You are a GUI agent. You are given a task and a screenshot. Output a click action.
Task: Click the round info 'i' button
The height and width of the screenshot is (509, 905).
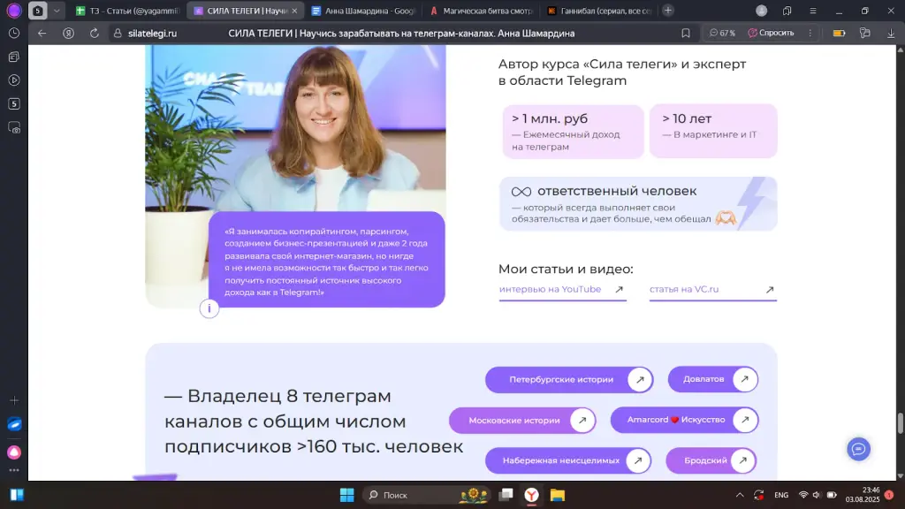click(x=209, y=308)
